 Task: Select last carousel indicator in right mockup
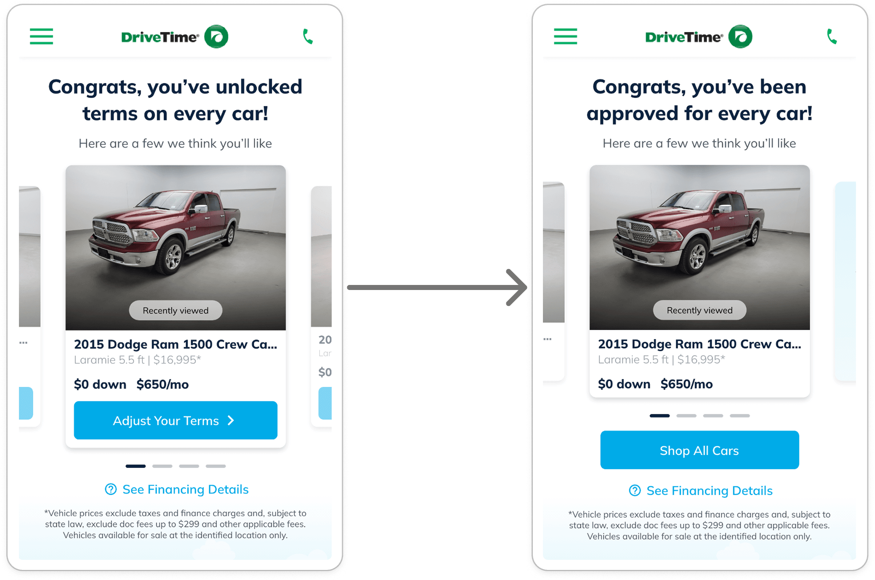tap(740, 416)
